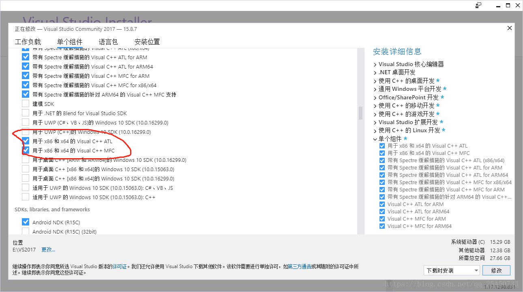The width and height of the screenshot is (523, 292).
Task: Open the feedback icon in the title bar
Action: point(478,5)
